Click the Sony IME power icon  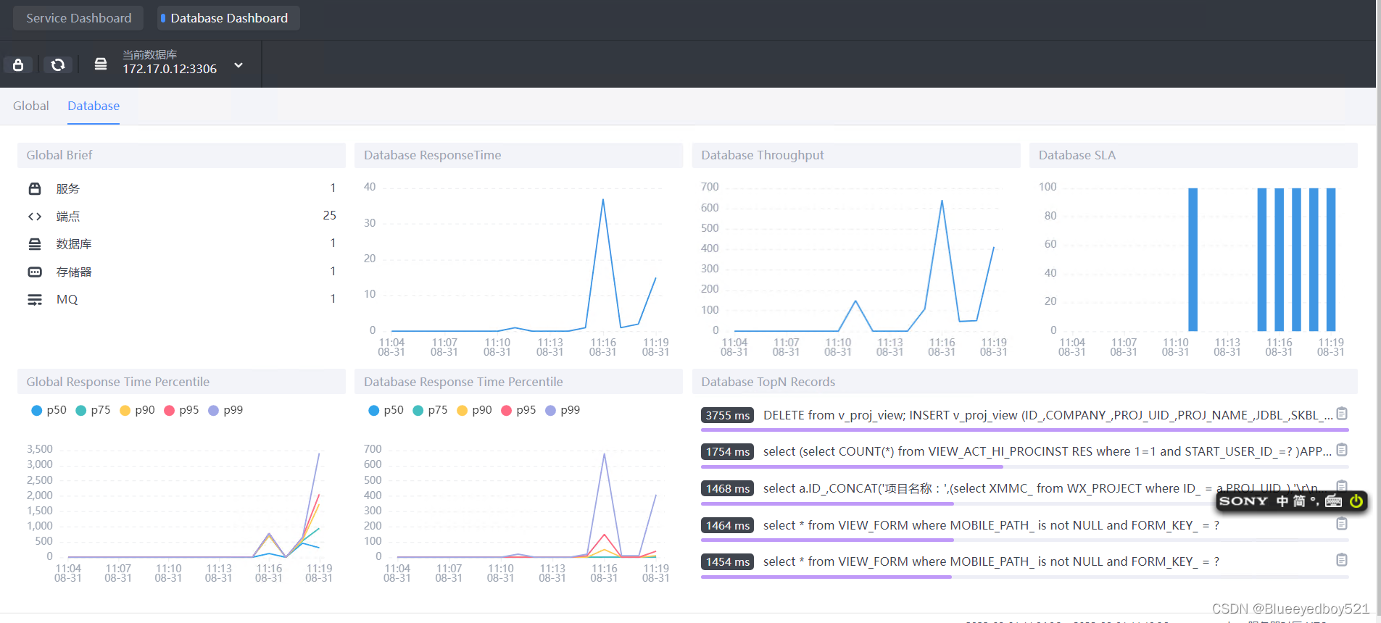1356,501
